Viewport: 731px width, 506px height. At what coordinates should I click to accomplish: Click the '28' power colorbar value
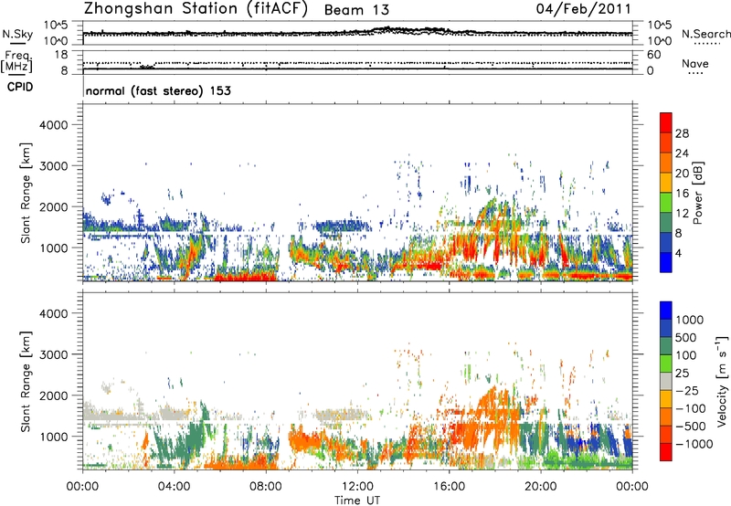click(682, 133)
